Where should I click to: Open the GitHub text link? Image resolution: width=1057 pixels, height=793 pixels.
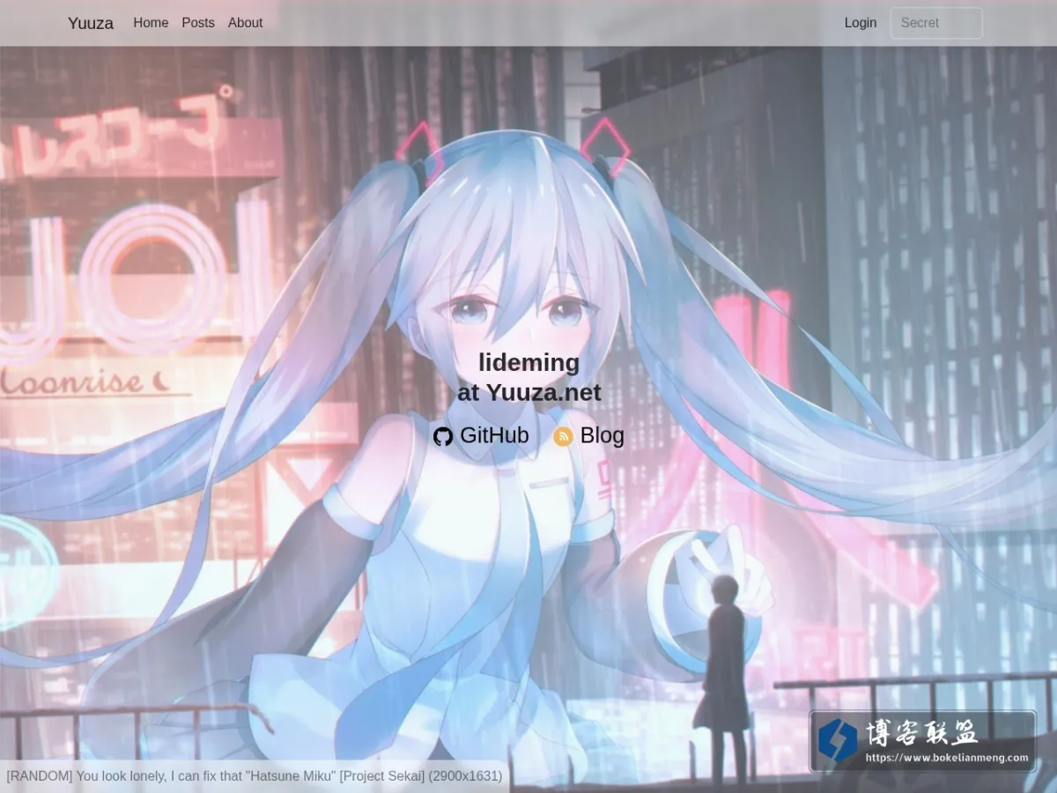point(494,435)
